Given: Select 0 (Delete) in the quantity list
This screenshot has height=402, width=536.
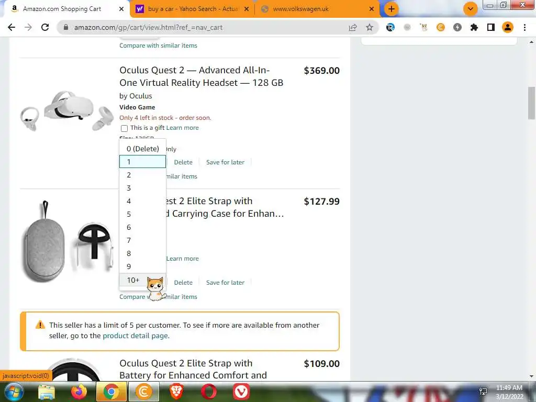Looking at the screenshot, I should point(142,149).
